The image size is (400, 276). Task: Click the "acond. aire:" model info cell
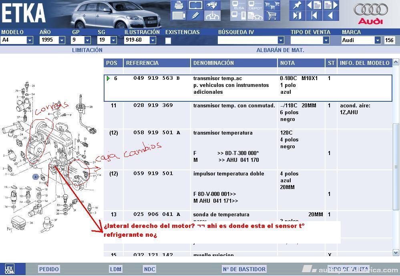pos(355,105)
